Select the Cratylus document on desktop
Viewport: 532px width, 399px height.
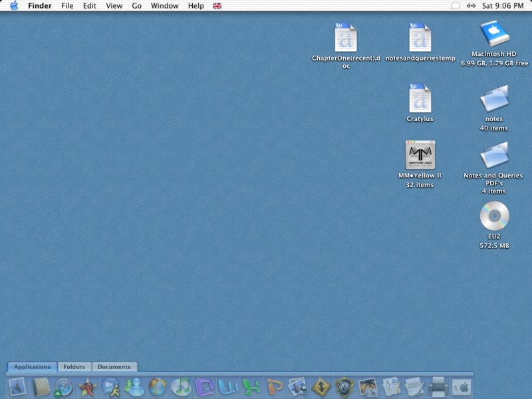420,98
